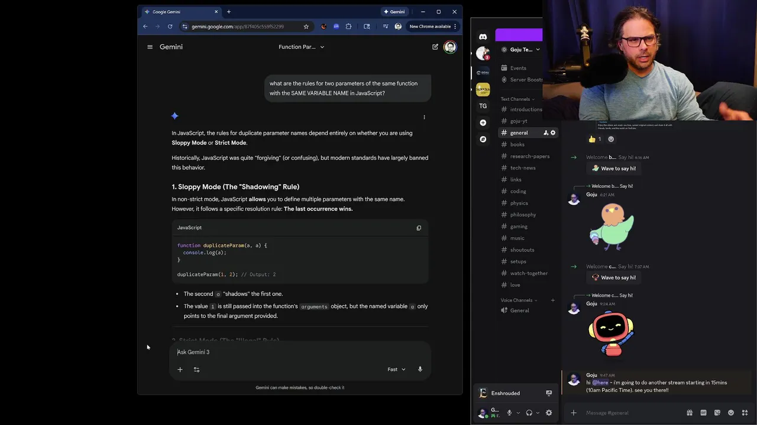Screen dimensions: 757x425
Task: Activate the Gemini microphone input
Action: 420,370
